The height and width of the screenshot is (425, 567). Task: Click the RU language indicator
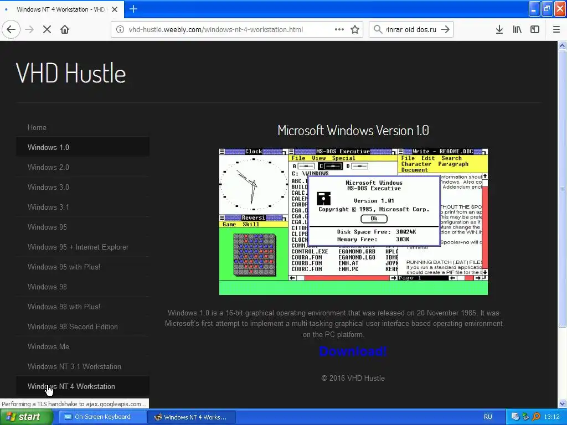pos(488,417)
